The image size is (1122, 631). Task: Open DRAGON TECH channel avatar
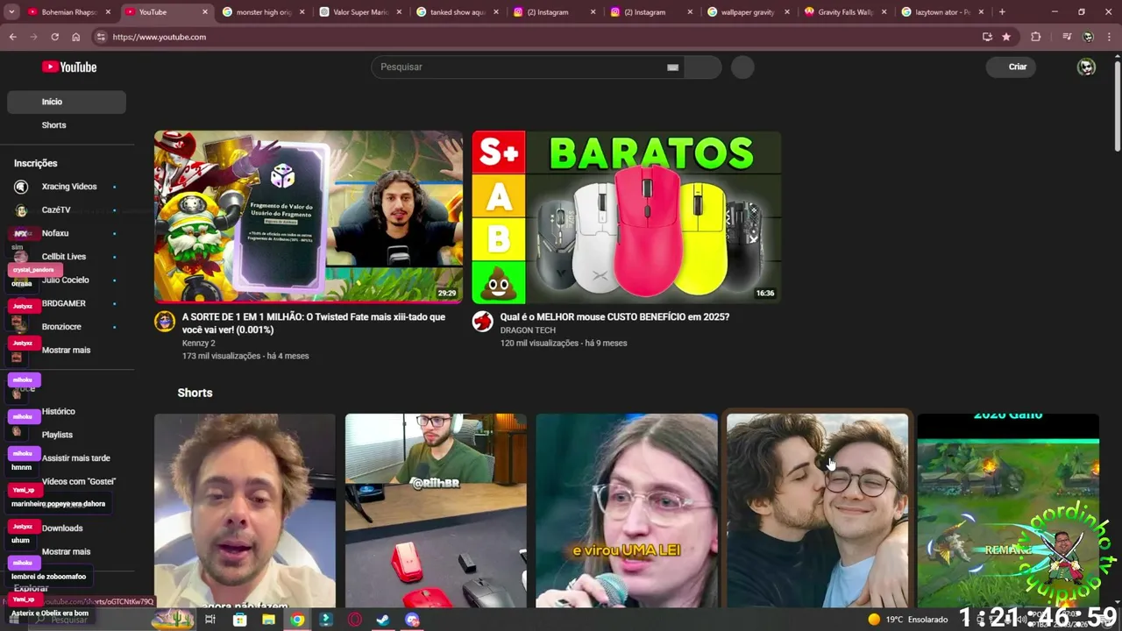(482, 321)
